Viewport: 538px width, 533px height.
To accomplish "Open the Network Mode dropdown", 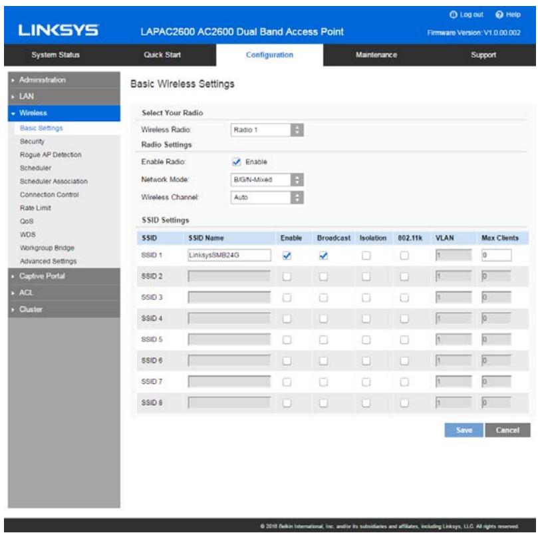I will pyautogui.click(x=267, y=180).
